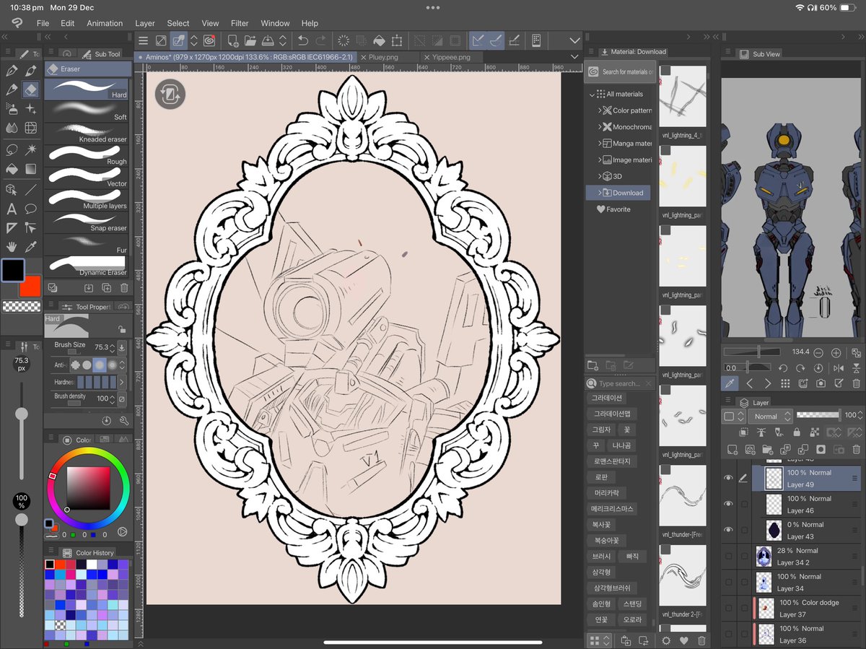This screenshot has width=866, height=649.
Task: Open the Clip Studio spiral icon in command bar
Action: [209, 41]
